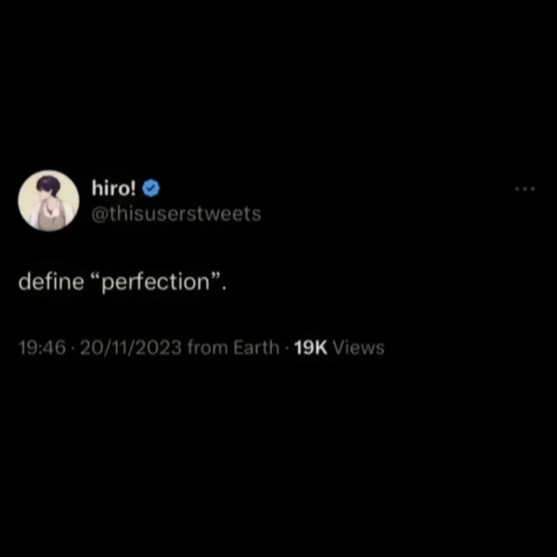
Task: Click the hiro! display name
Action: (x=113, y=188)
